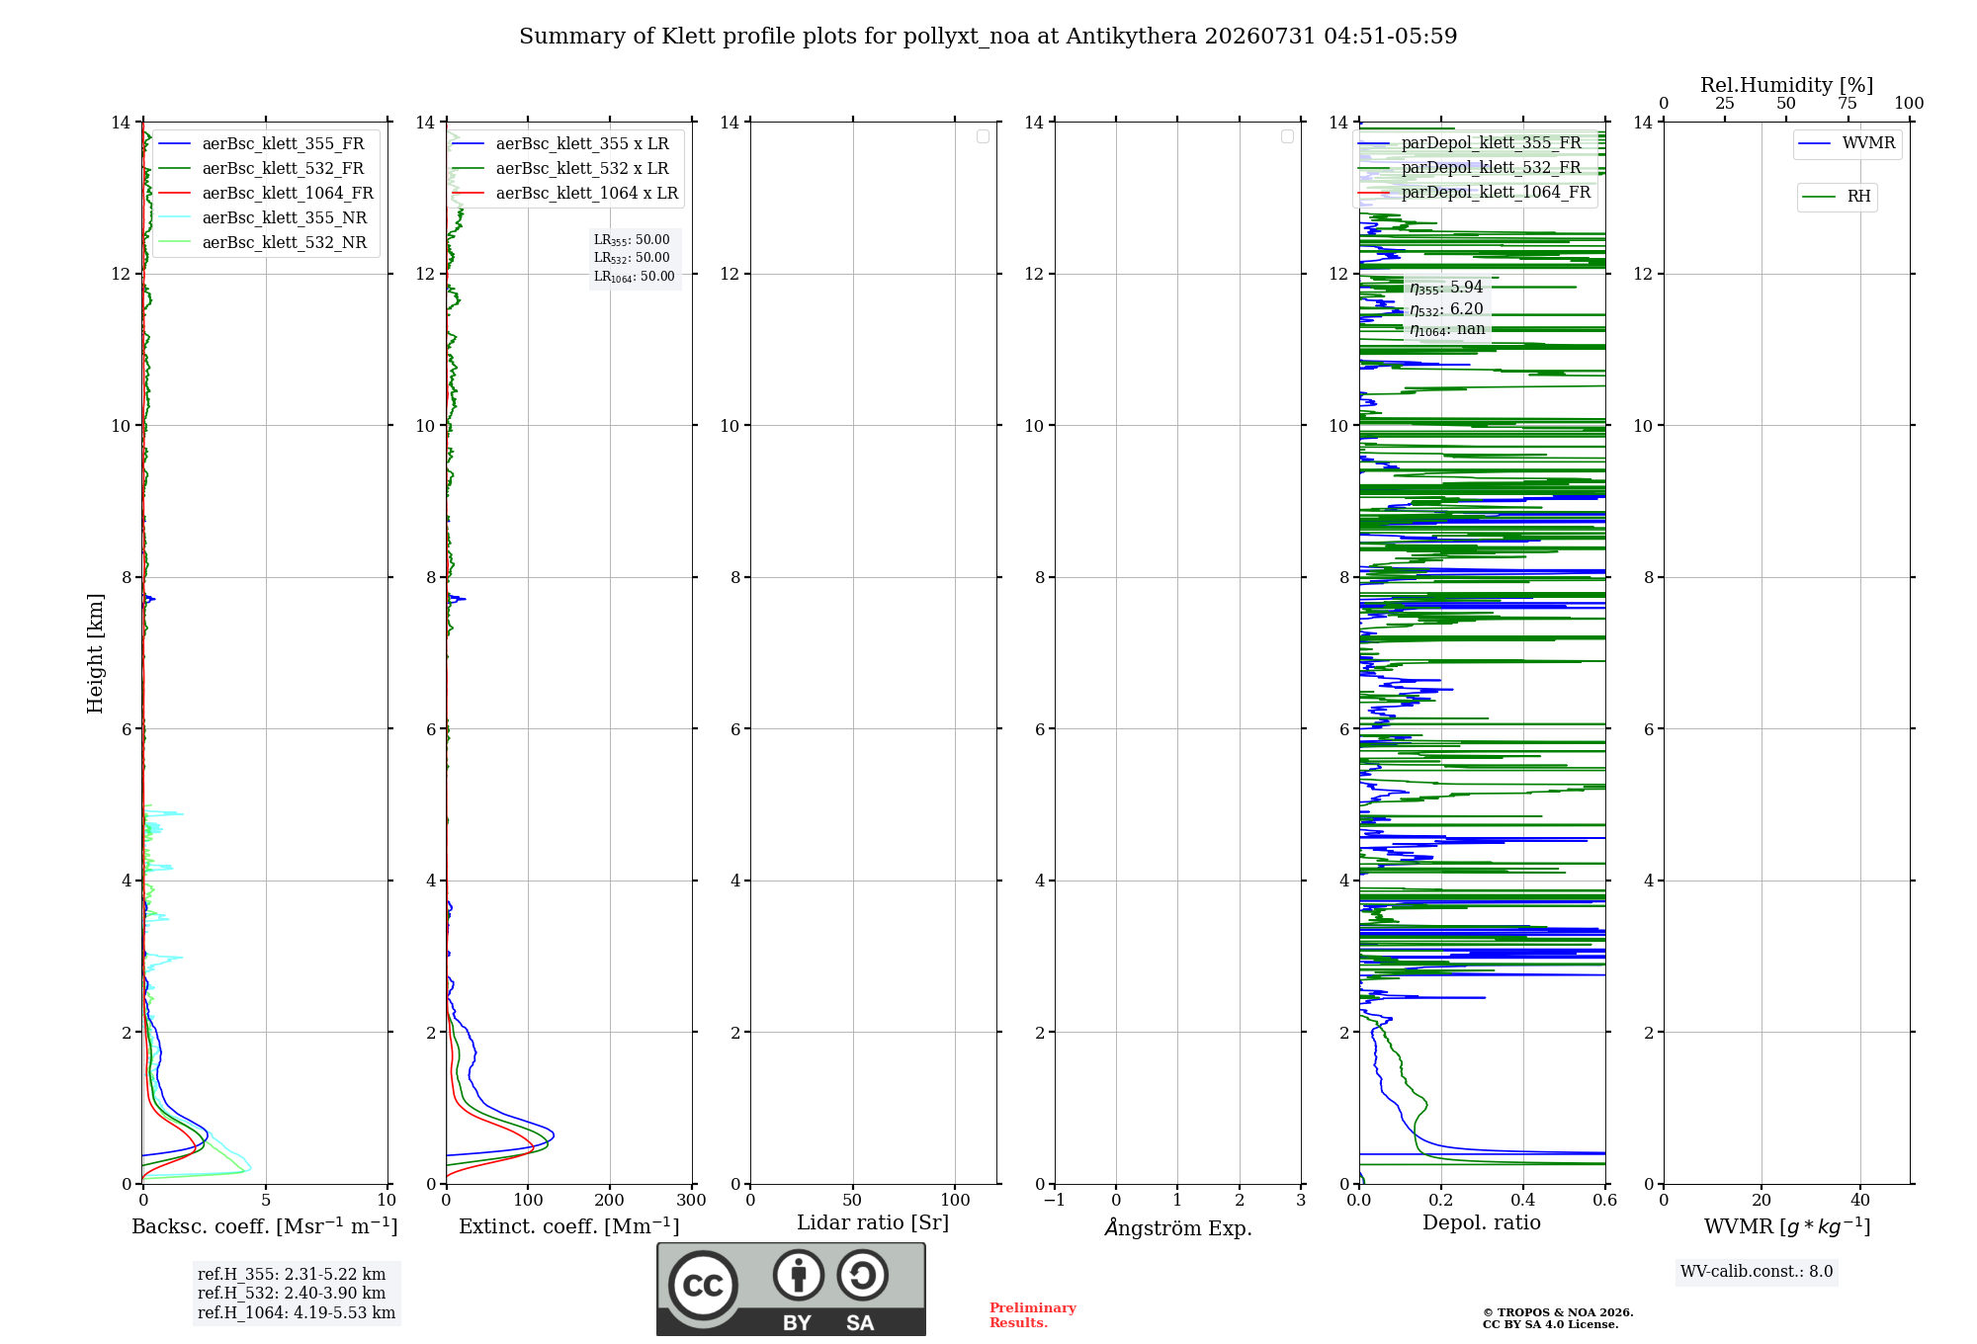The width and height of the screenshot is (1977, 1344).
Task: Click the RH legend entry
Action: pyautogui.click(x=1837, y=198)
